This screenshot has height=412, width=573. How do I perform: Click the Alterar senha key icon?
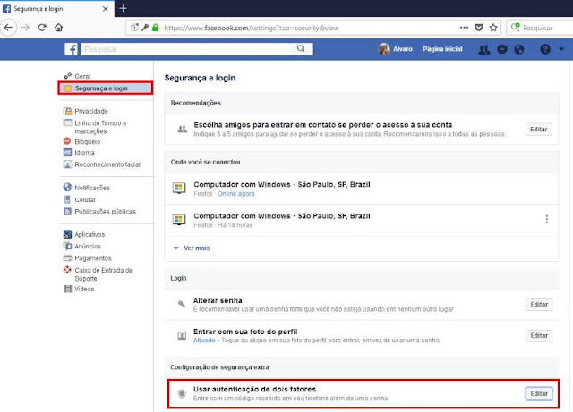(181, 304)
